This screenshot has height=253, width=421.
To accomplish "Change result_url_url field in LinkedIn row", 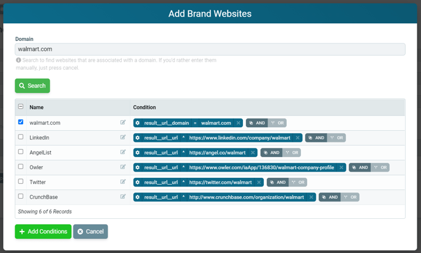I will 161,137.
